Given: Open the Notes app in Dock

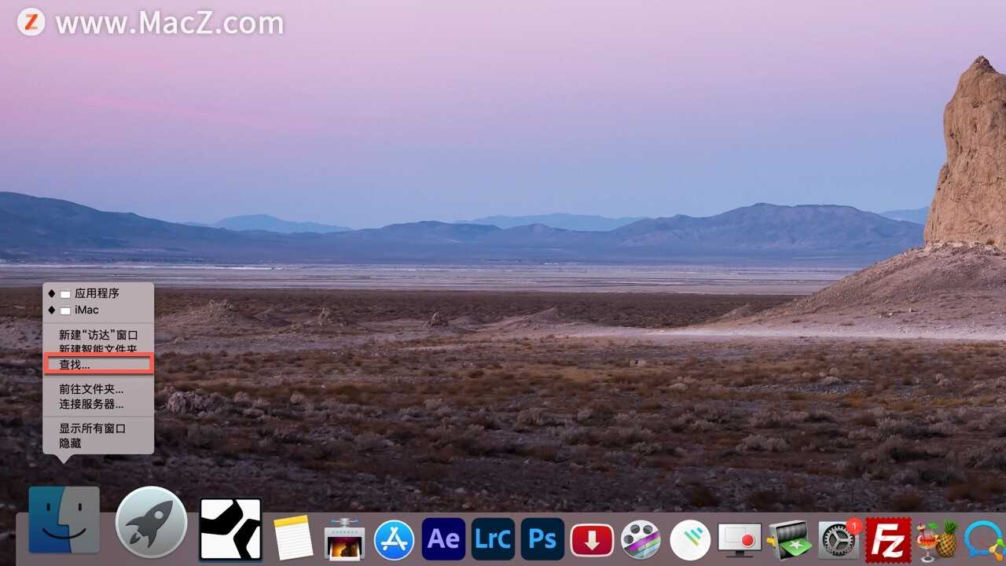Looking at the screenshot, I should 293,538.
